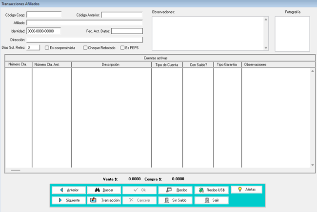Open search with the Buscar binoculars button

click(x=104, y=190)
